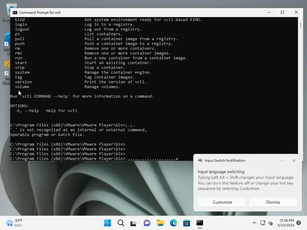Click the 'tag' command text
307x230 pixels.
tap(18, 77)
